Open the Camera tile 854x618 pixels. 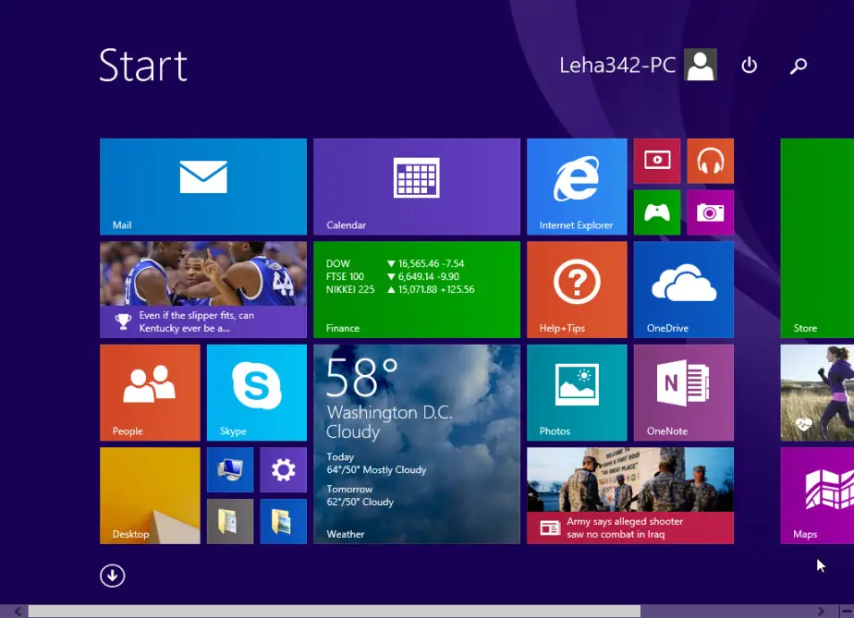(710, 212)
